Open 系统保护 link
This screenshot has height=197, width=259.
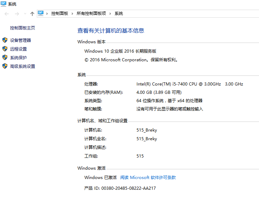18,58
